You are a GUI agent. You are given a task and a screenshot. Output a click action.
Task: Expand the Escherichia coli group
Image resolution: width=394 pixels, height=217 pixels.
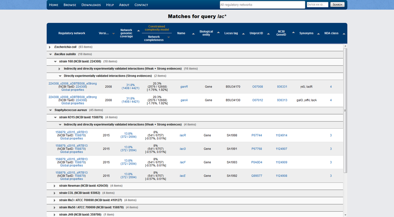[50, 47]
